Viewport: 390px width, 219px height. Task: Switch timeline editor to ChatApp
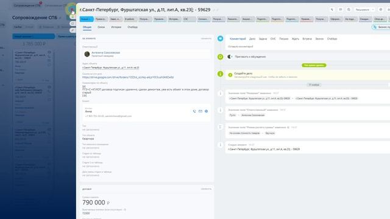[x=332, y=39]
